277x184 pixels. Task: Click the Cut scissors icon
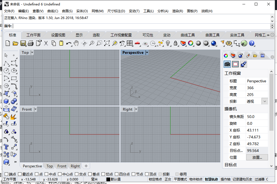(x=46, y=43)
